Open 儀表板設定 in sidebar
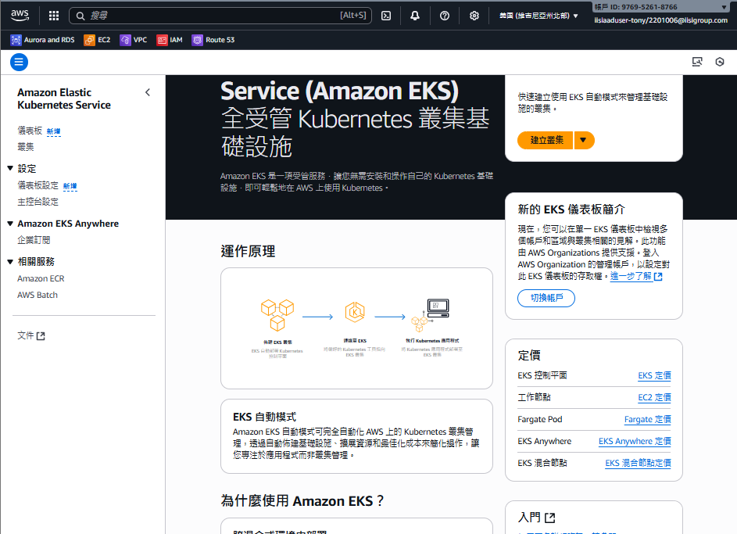Screen dimensions: 737x534 (38, 185)
